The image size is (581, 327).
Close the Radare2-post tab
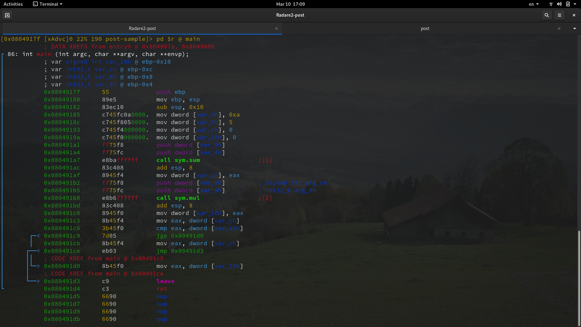pos(277,28)
